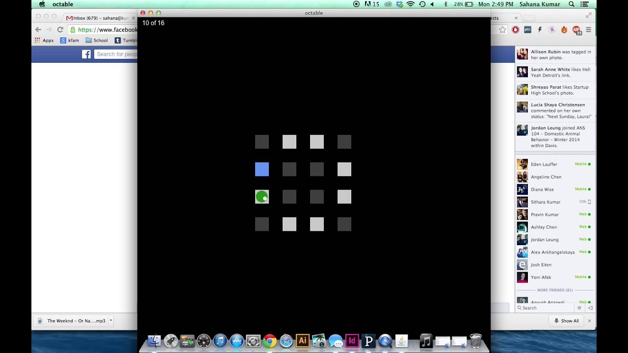Viewport: 628px width, 353px height.
Task: Open the P app icon in Dock
Action: tap(368, 340)
